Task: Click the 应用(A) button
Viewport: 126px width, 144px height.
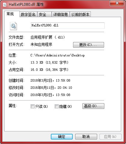Action: point(110,136)
